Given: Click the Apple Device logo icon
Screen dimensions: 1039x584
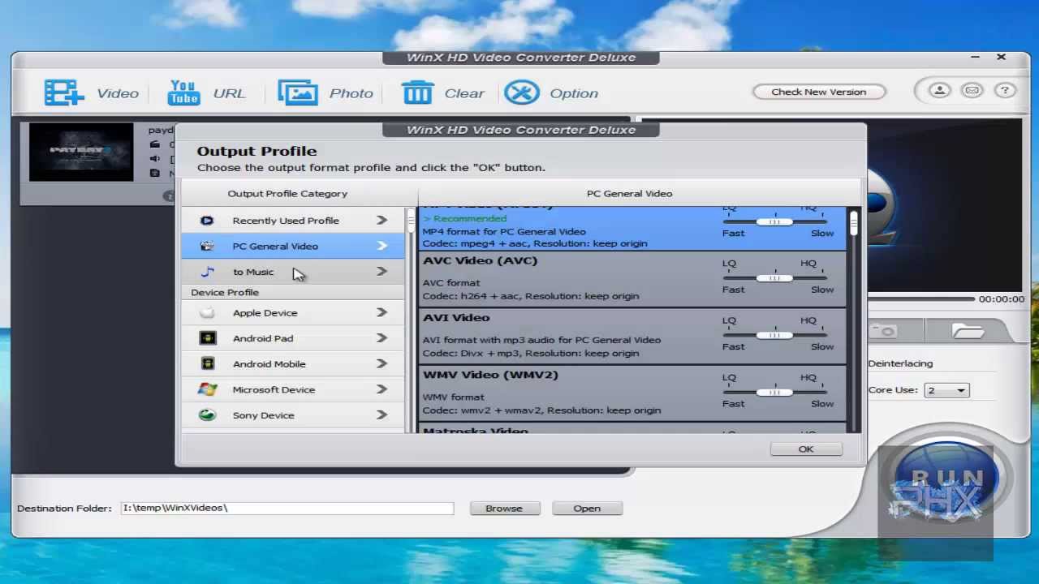Looking at the screenshot, I should 207,313.
